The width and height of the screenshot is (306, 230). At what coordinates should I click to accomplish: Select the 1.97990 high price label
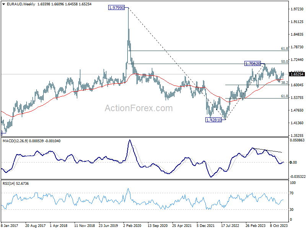(116, 8)
